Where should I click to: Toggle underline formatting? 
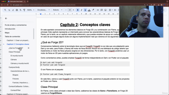pyautogui.click(x=85, y=10)
